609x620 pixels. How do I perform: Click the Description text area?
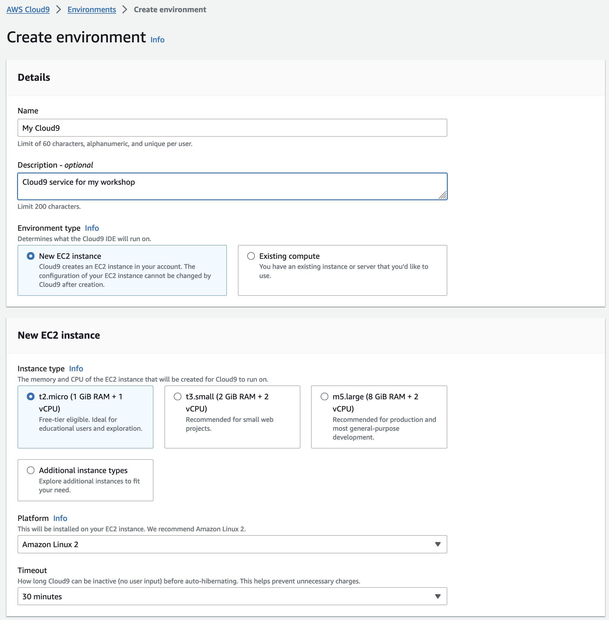click(232, 187)
